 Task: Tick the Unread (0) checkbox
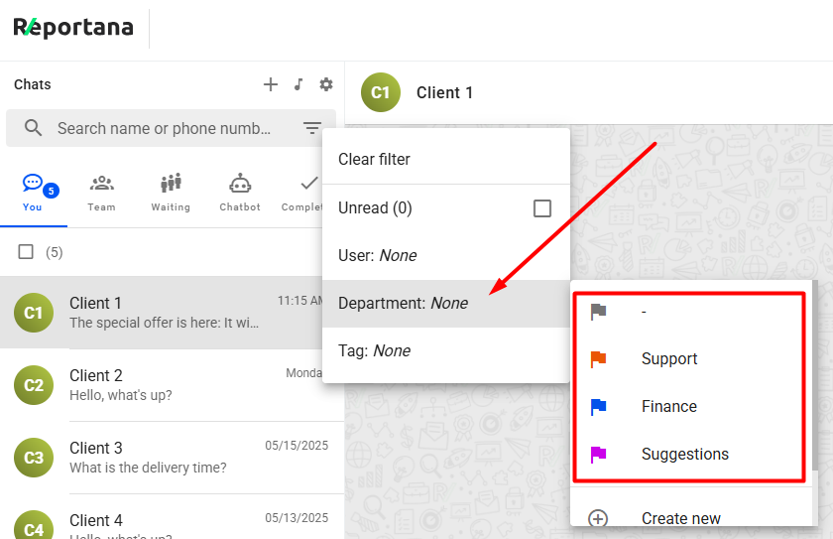tap(541, 208)
